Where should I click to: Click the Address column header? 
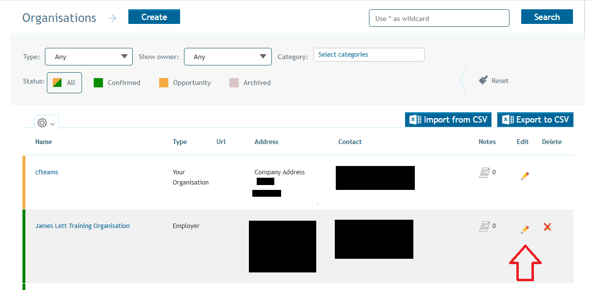click(x=266, y=142)
